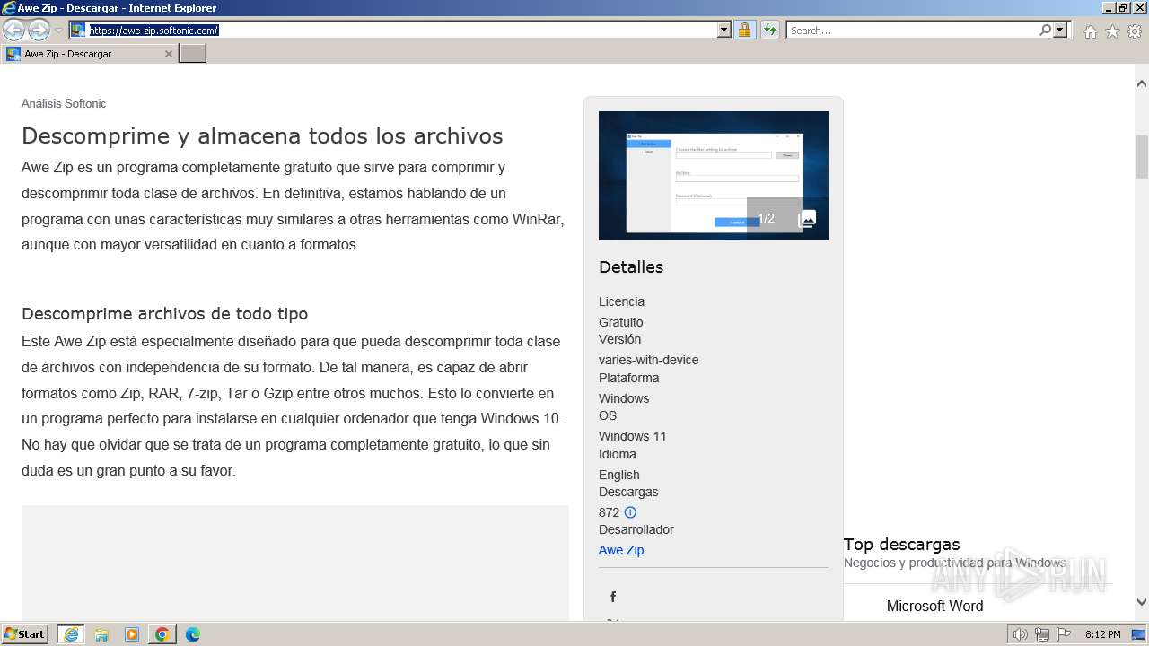Screen dimensions: 1149x646
Task: Share via the Facebook icon
Action: [613, 597]
